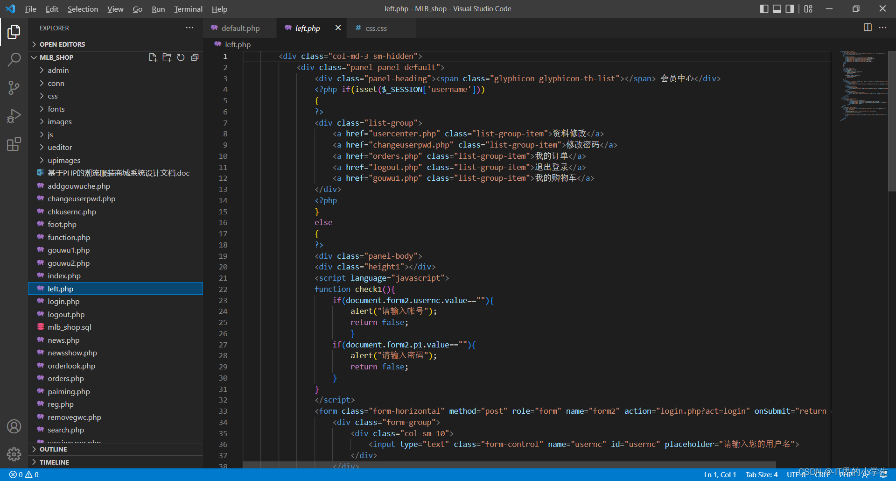
Task: Split the editor to the right
Action: tap(868, 28)
